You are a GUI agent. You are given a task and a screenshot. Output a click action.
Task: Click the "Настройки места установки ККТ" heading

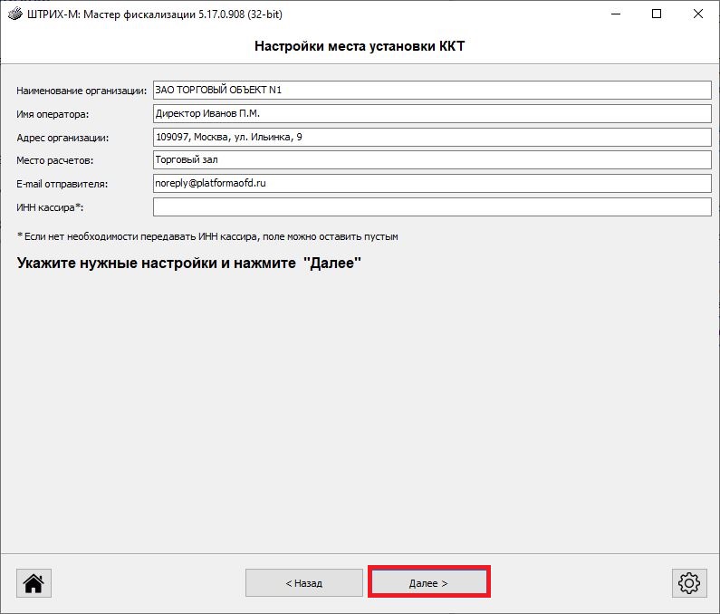coord(360,46)
